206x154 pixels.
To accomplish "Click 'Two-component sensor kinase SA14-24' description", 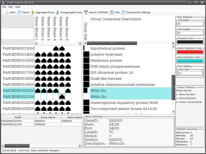I will [124, 109].
